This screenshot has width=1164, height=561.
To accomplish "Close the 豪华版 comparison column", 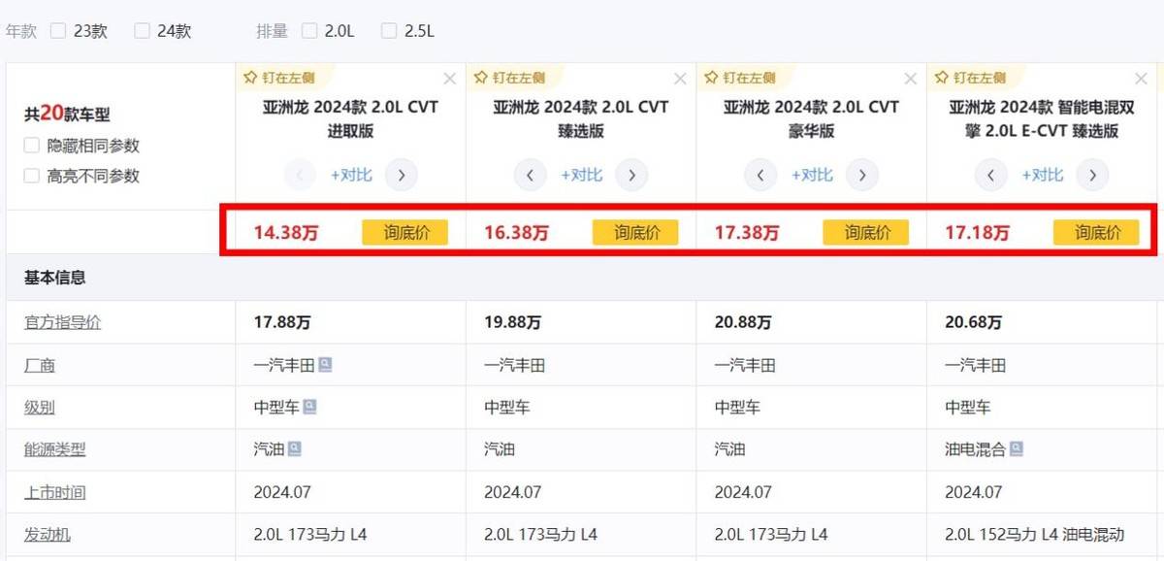I will click(x=910, y=79).
